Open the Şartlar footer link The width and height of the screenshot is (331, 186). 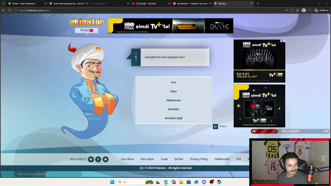click(179, 159)
